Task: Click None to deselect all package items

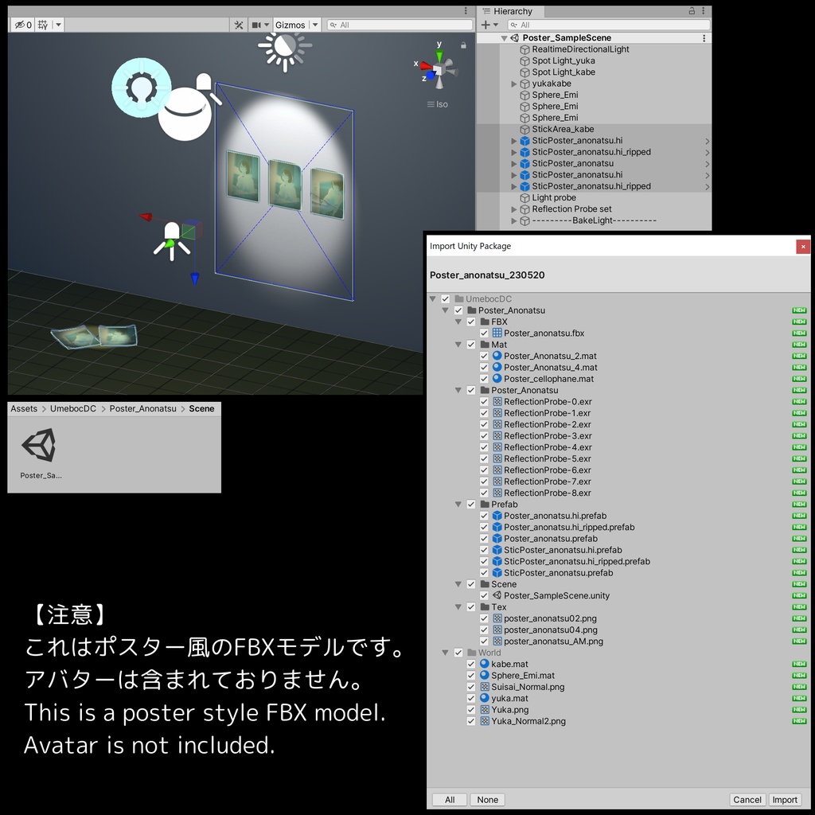Action: coord(487,799)
